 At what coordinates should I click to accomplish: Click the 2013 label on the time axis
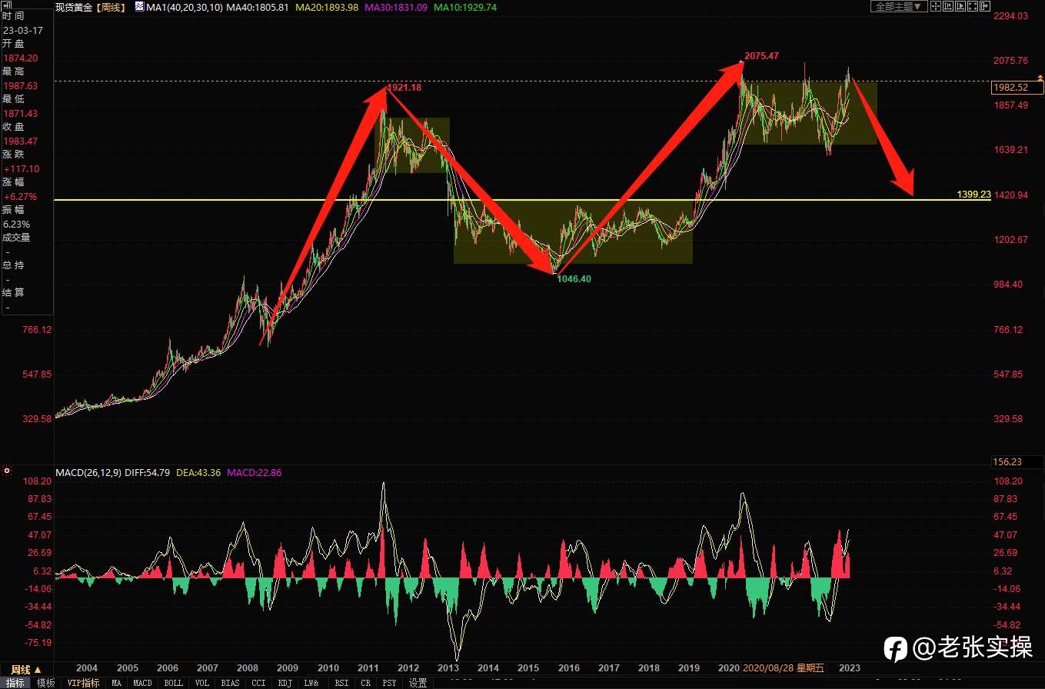(448, 668)
